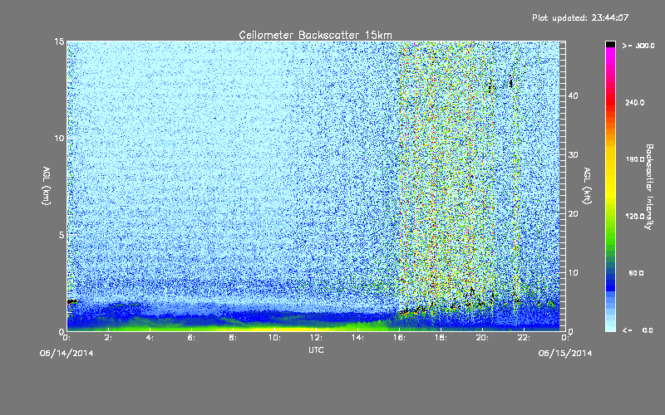This screenshot has height=415, width=665.
Task: Click the '6:' hour tick on time axis
Action: [192, 338]
